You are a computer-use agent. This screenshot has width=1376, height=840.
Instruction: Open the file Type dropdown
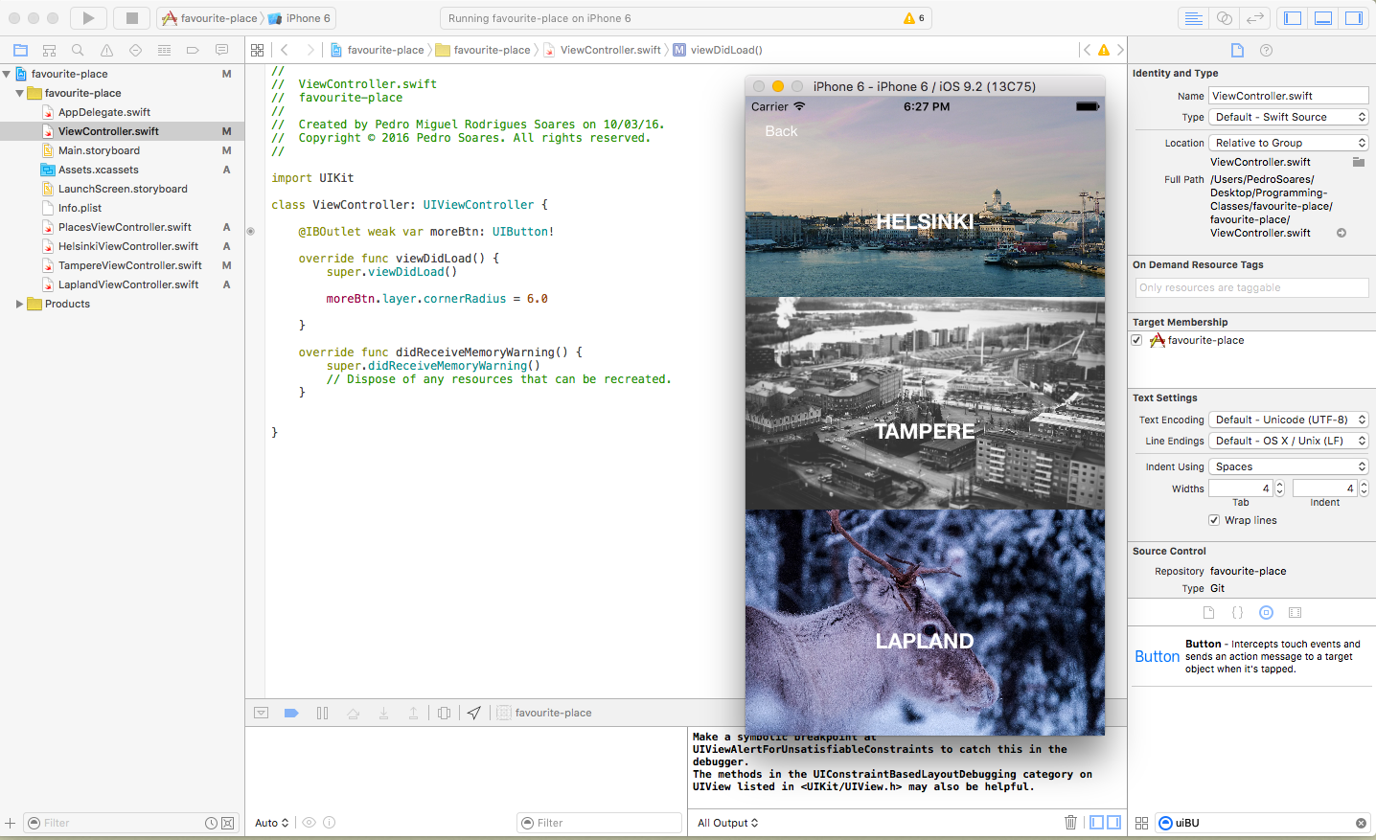click(1289, 117)
